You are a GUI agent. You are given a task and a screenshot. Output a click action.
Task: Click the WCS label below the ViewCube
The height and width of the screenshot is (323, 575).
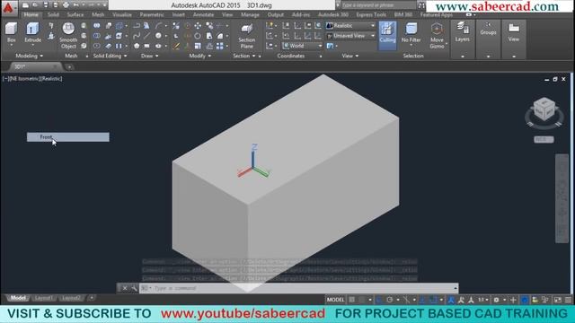(544, 140)
